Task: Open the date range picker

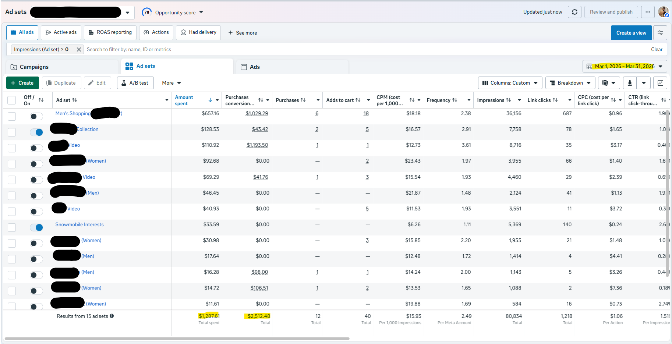Action: click(625, 66)
